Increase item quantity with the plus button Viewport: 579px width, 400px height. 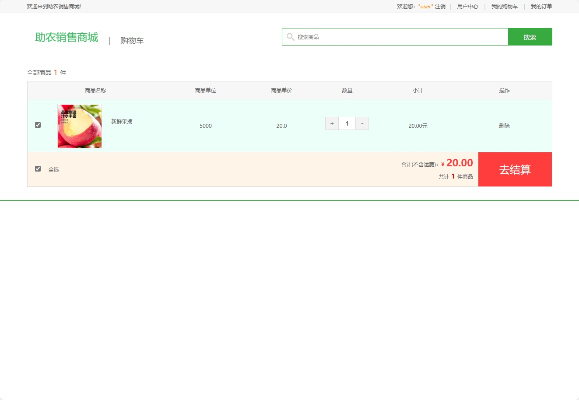331,123
